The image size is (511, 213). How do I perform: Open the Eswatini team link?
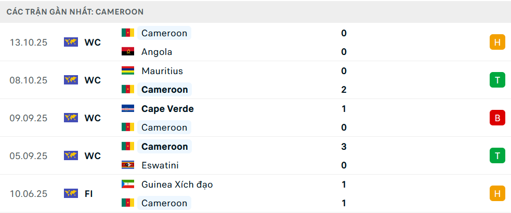160,165
